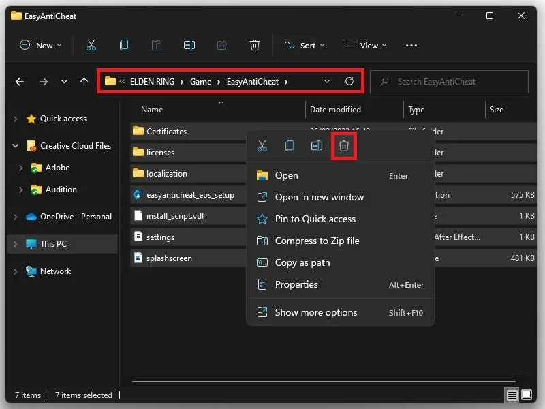The width and height of the screenshot is (545, 409).
Task: Choose Open from the context menu
Action: click(340, 175)
